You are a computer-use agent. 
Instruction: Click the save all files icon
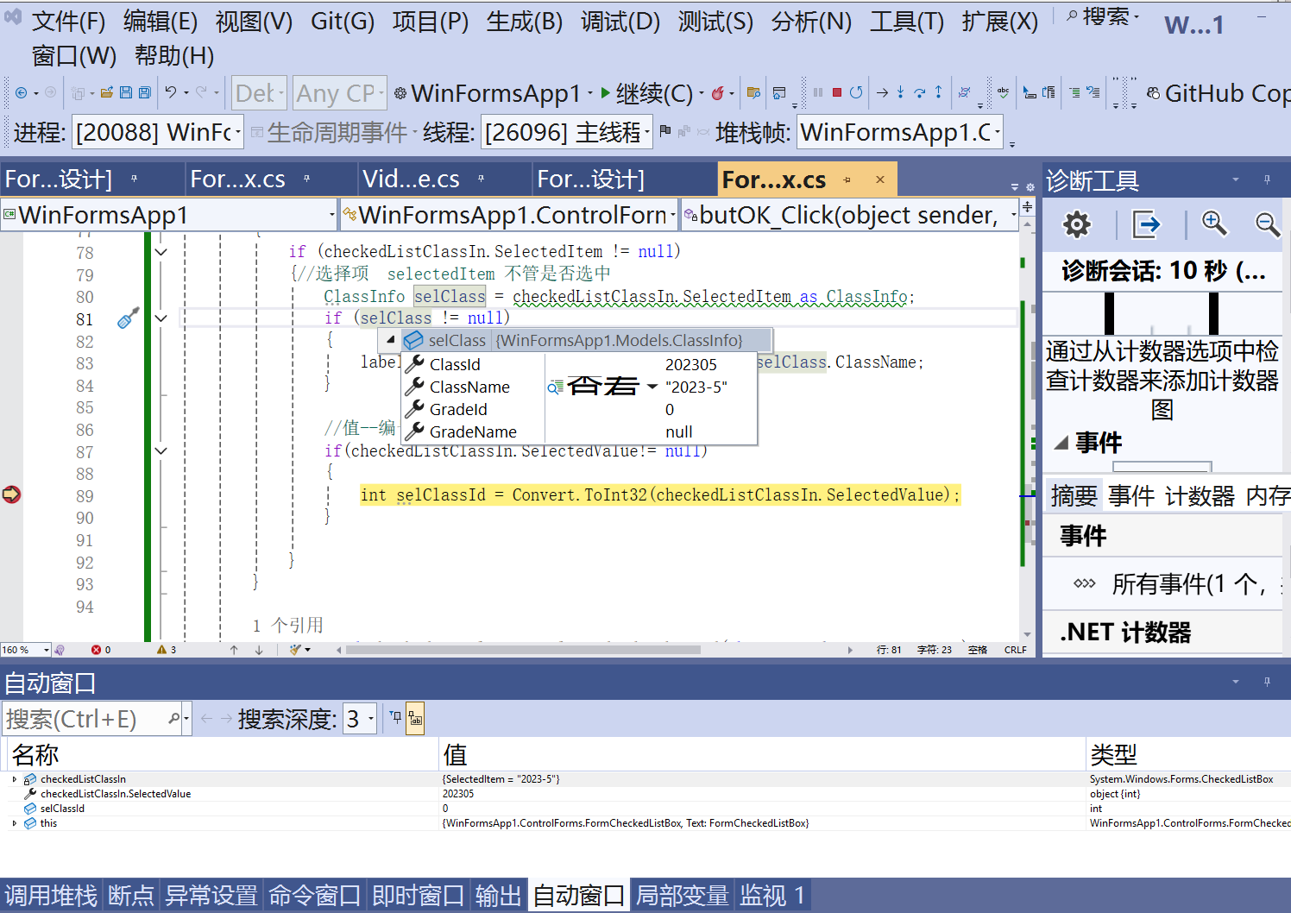145,92
